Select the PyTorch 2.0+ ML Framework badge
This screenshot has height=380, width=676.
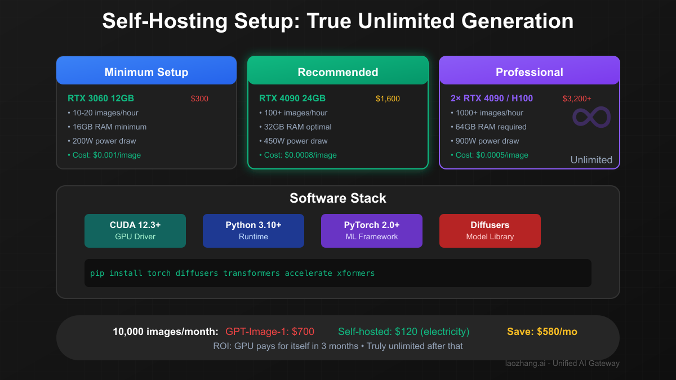(x=372, y=230)
